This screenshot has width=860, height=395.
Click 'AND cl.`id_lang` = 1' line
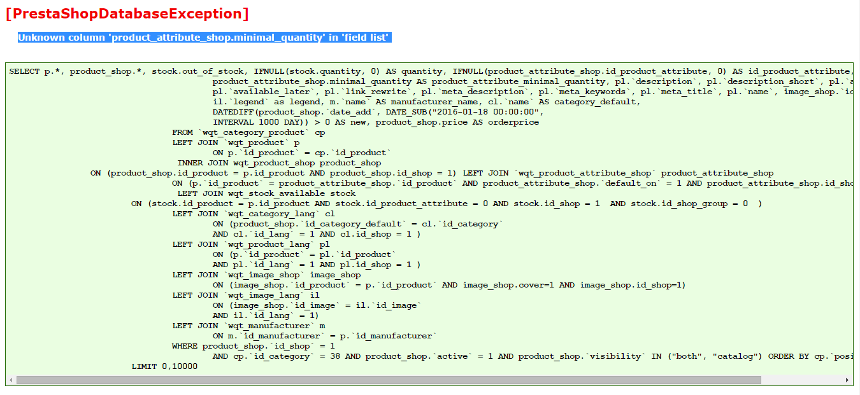pos(317,234)
